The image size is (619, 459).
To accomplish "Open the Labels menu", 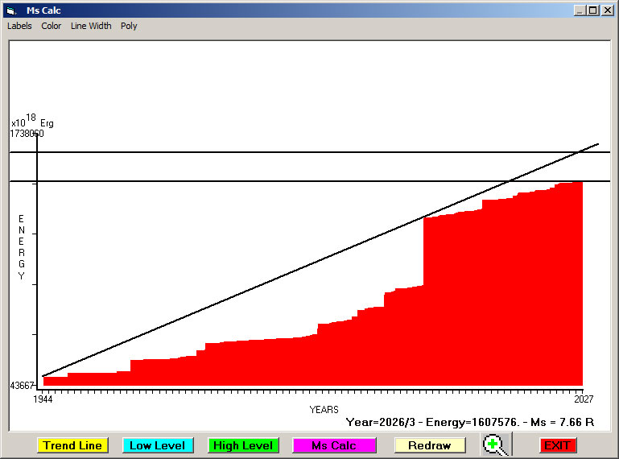I will pos(19,26).
